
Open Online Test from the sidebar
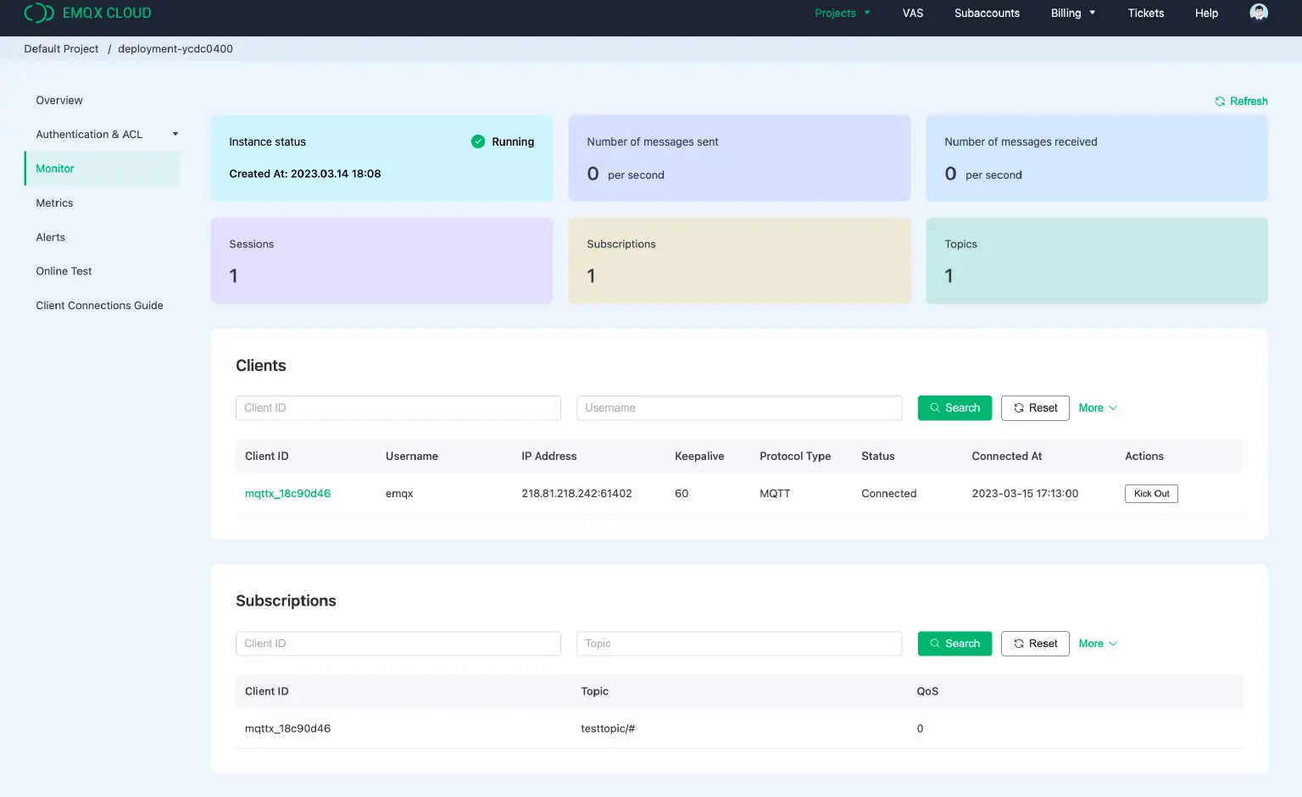(64, 271)
